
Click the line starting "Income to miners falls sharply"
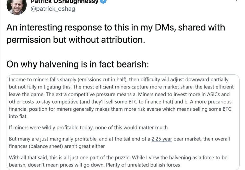point(119,80)
